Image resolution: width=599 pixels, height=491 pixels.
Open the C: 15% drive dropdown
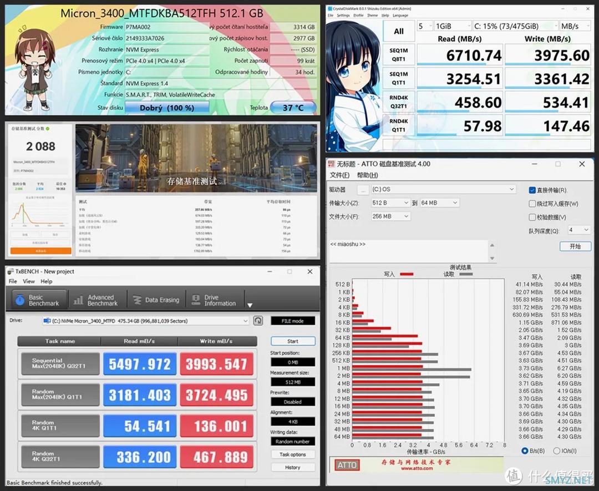515,26
